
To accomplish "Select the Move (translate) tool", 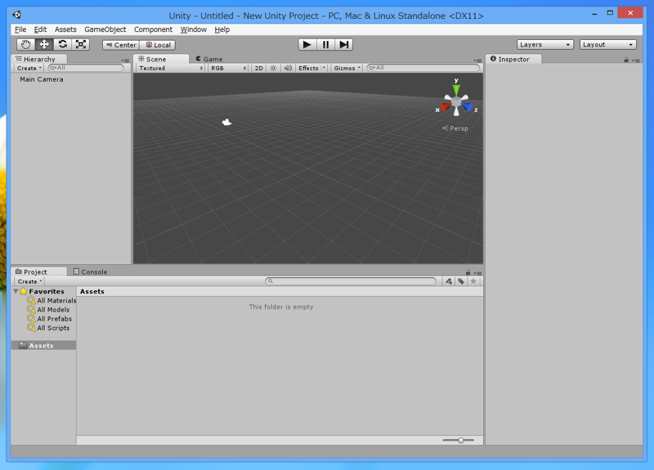I will 44,44.
